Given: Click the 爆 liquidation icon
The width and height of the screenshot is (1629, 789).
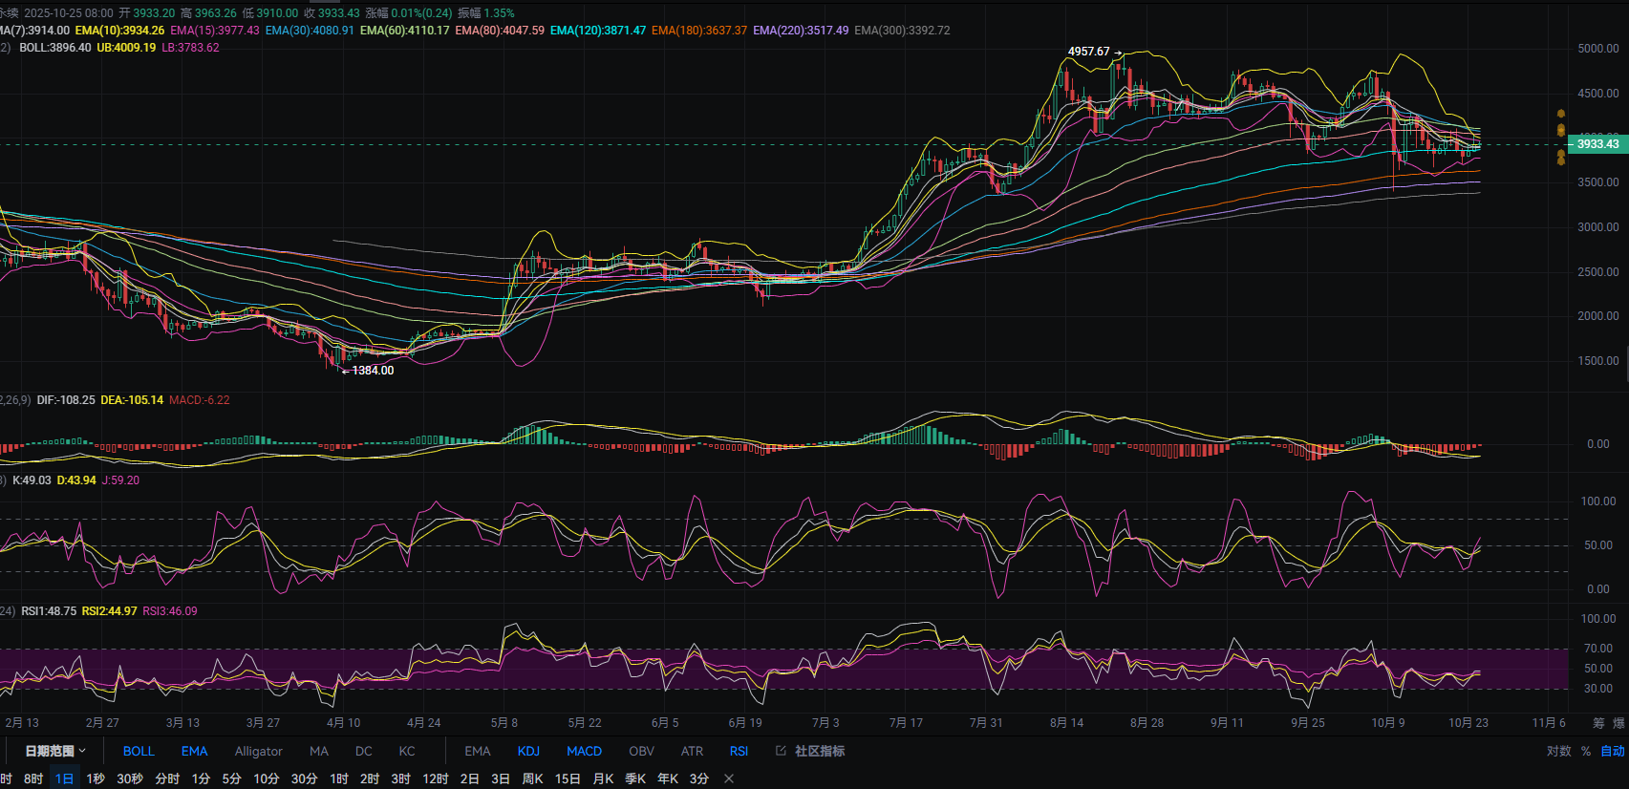Looking at the screenshot, I should click(1618, 723).
